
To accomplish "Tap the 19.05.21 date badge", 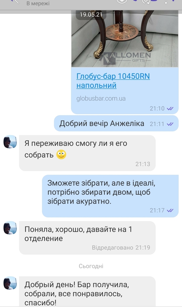I will (91, 14).
